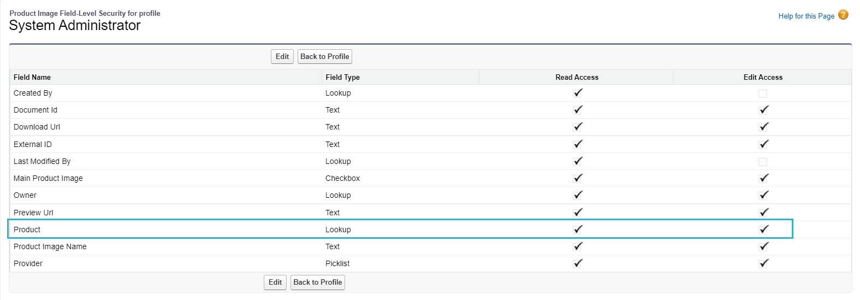
Task: Click the Owner Read Access checkmark
Action: [x=578, y=195]
